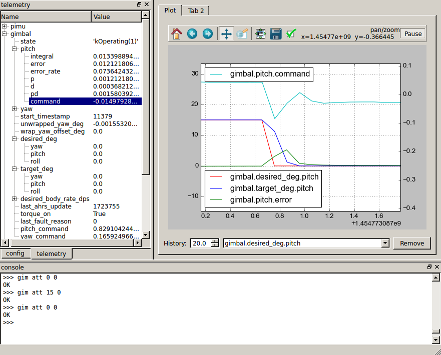Select the unwrapped_yaw_deg row
This screenshot has height=355, width=441.
tap(71, 124)
